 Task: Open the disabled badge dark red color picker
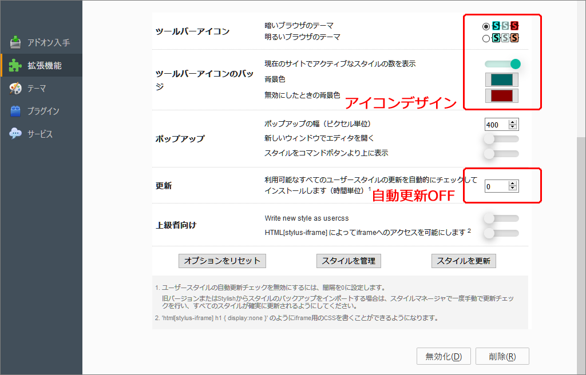pos(501,95)
